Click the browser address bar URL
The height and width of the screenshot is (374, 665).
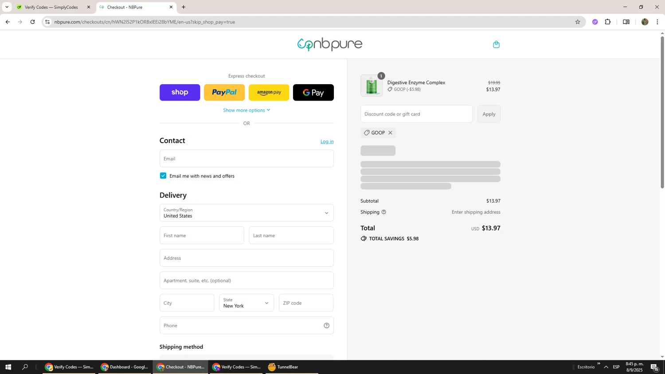tap(145, 22)
